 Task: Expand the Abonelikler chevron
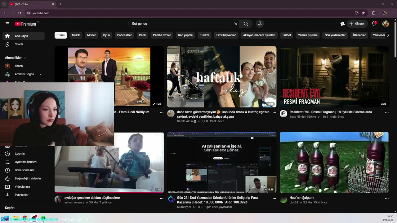point(25,58)
